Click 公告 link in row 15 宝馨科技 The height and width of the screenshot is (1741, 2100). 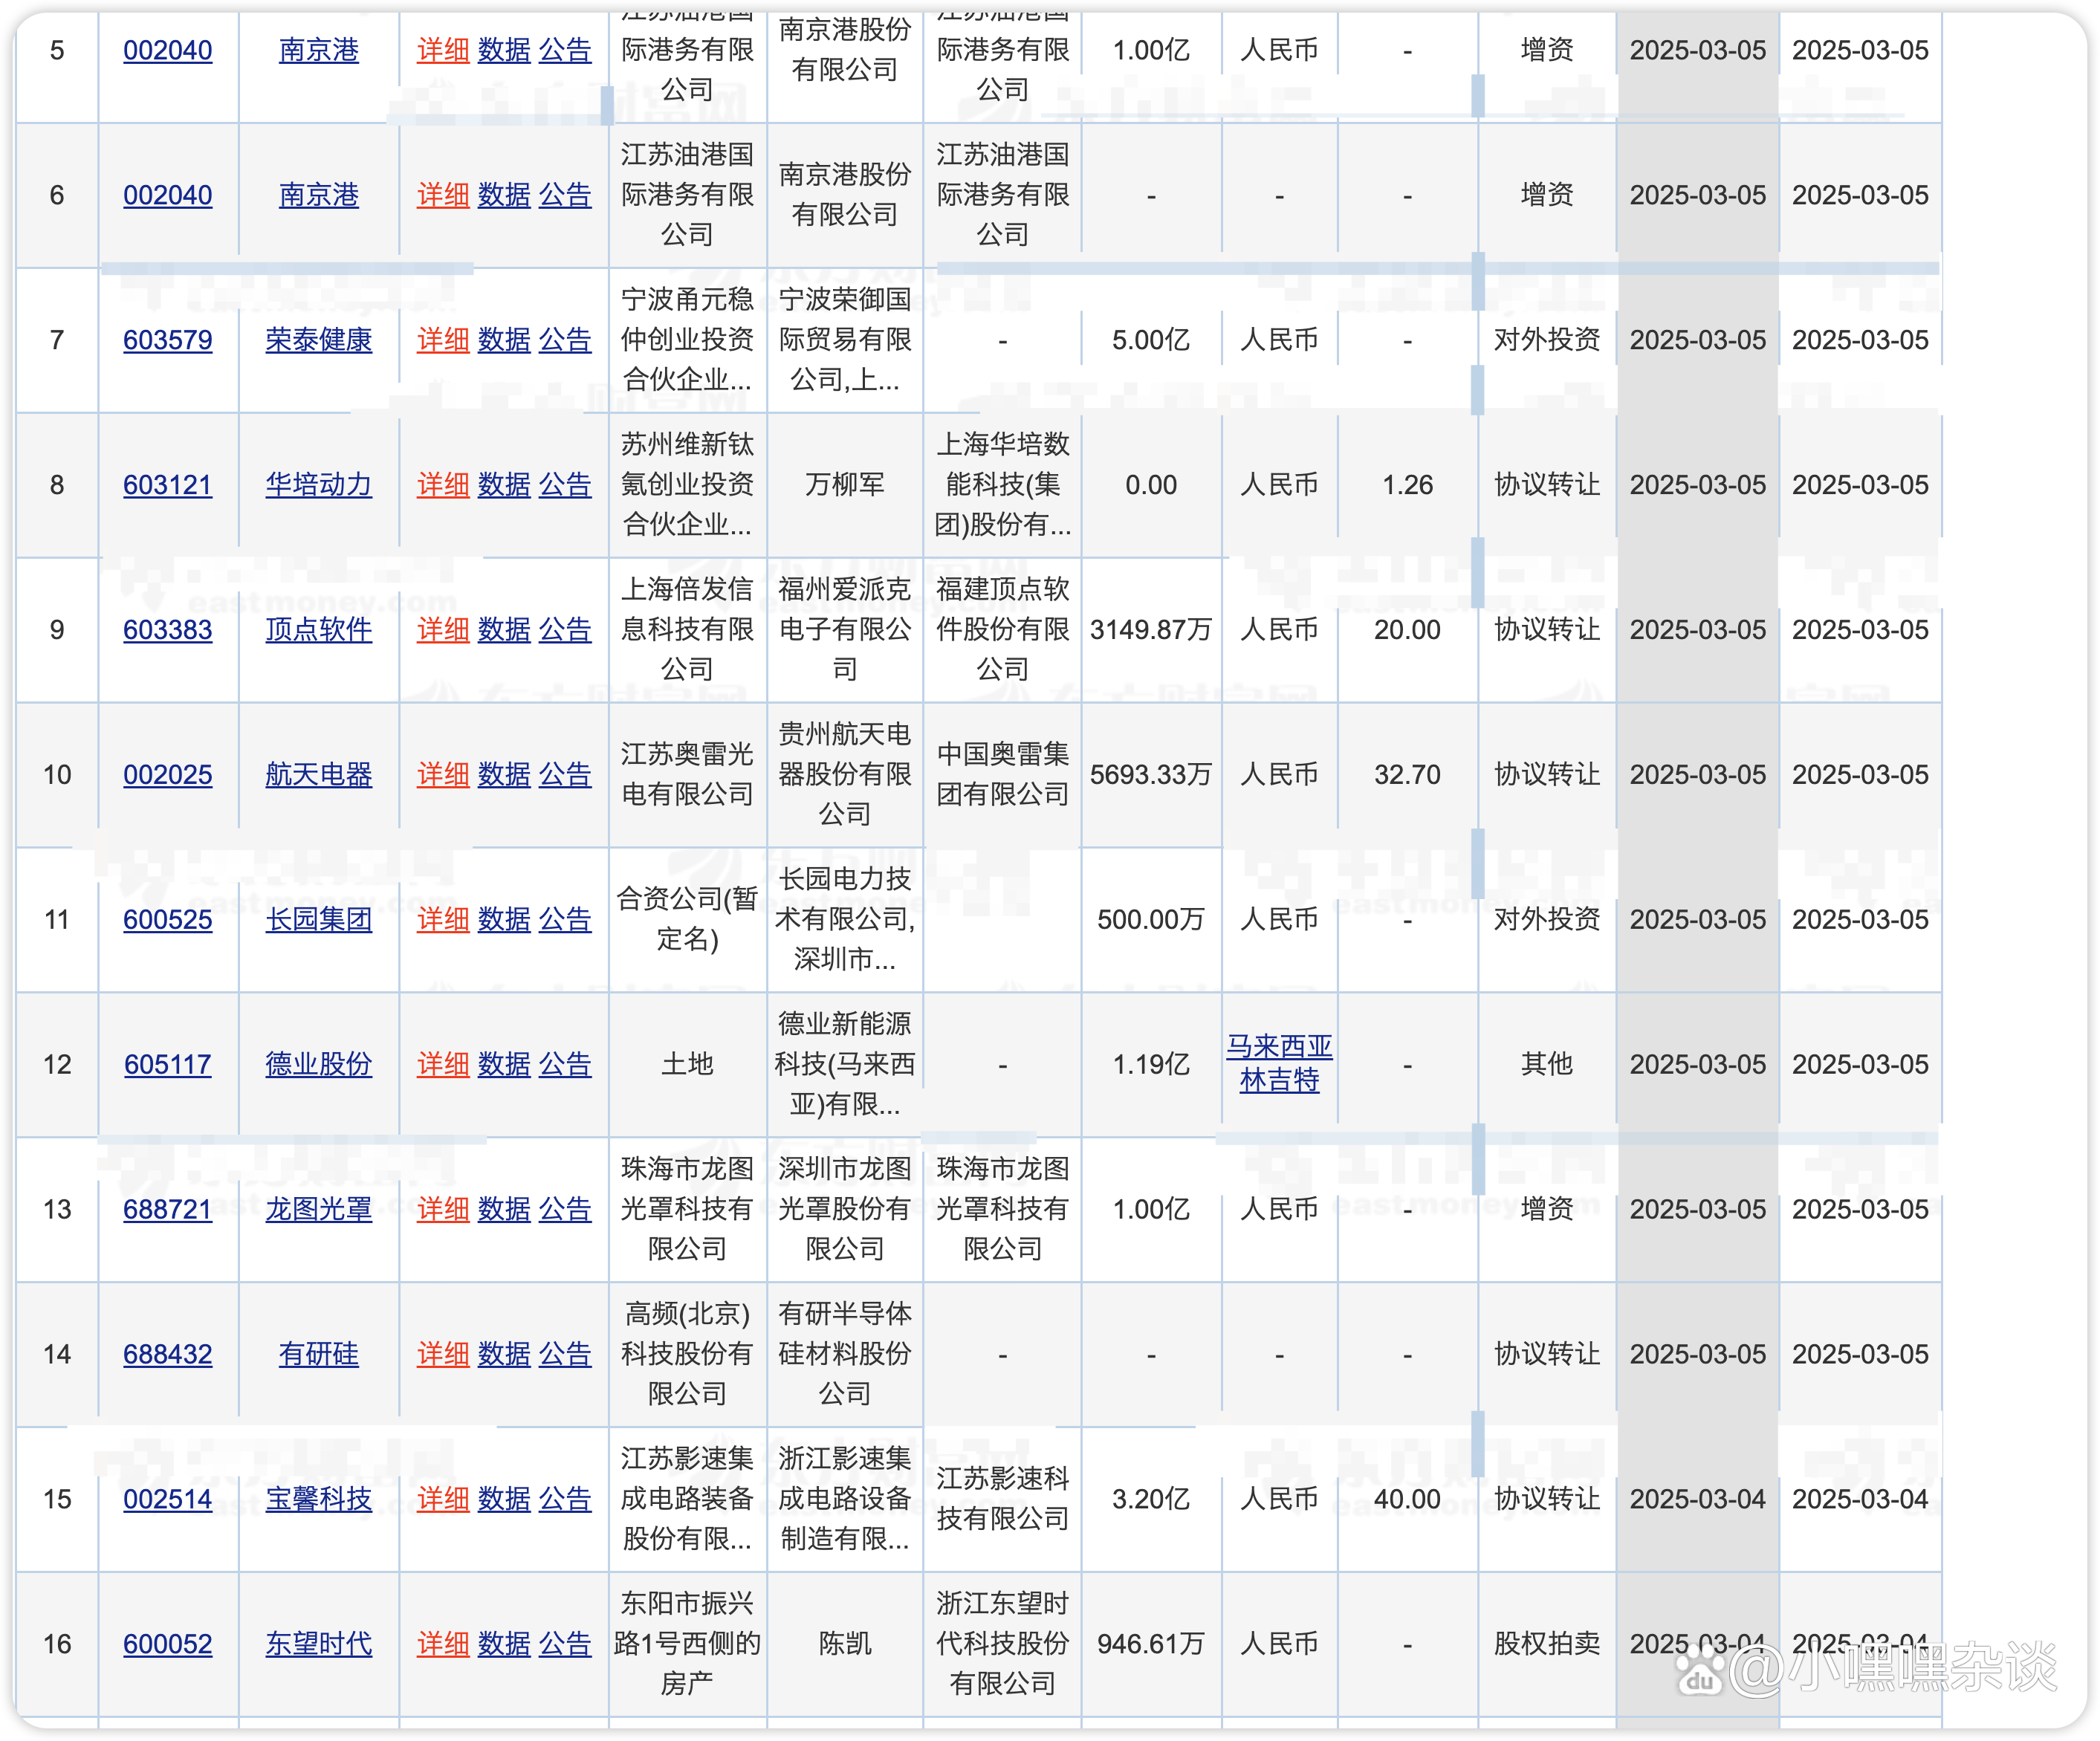565,1499
